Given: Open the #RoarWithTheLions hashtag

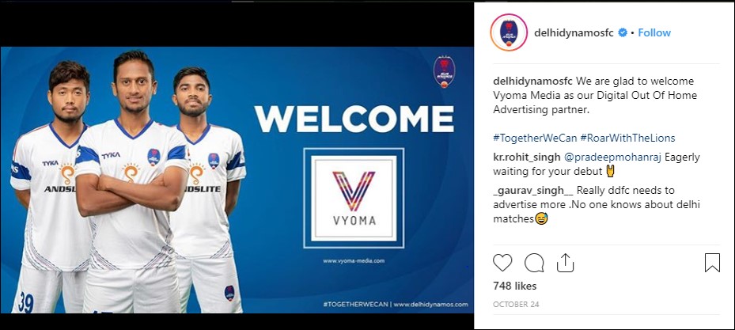Looking at the screenshot, I should [x=627, y=138].
